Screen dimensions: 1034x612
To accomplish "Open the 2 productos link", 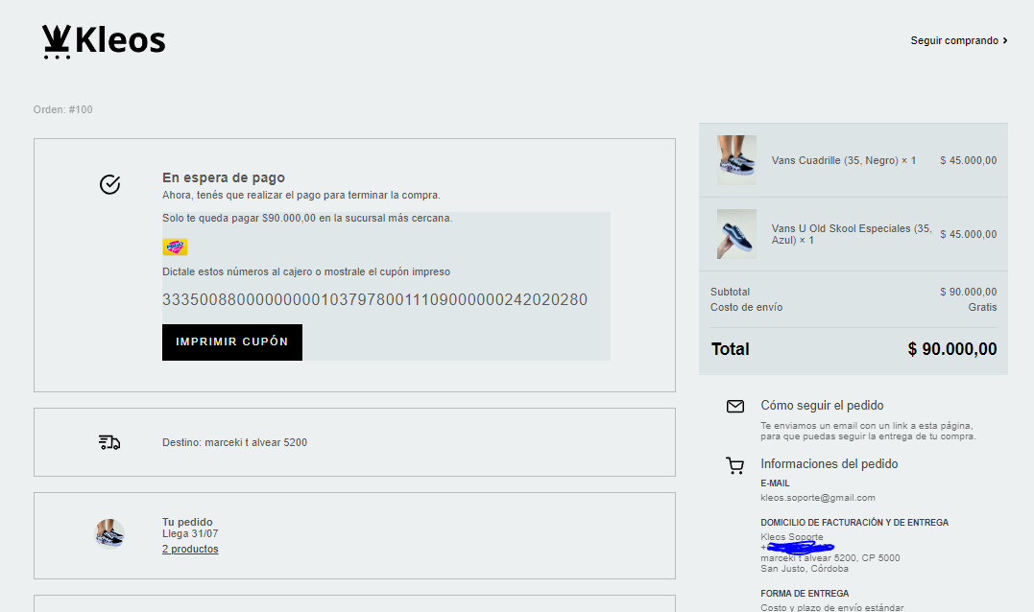I will [x=190, y=549].
